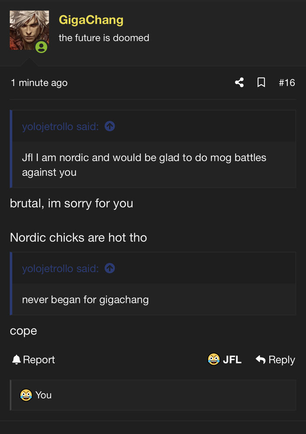
Task: Click "yolojetrollo said:" in the first quote
Action: click(60, 127)
